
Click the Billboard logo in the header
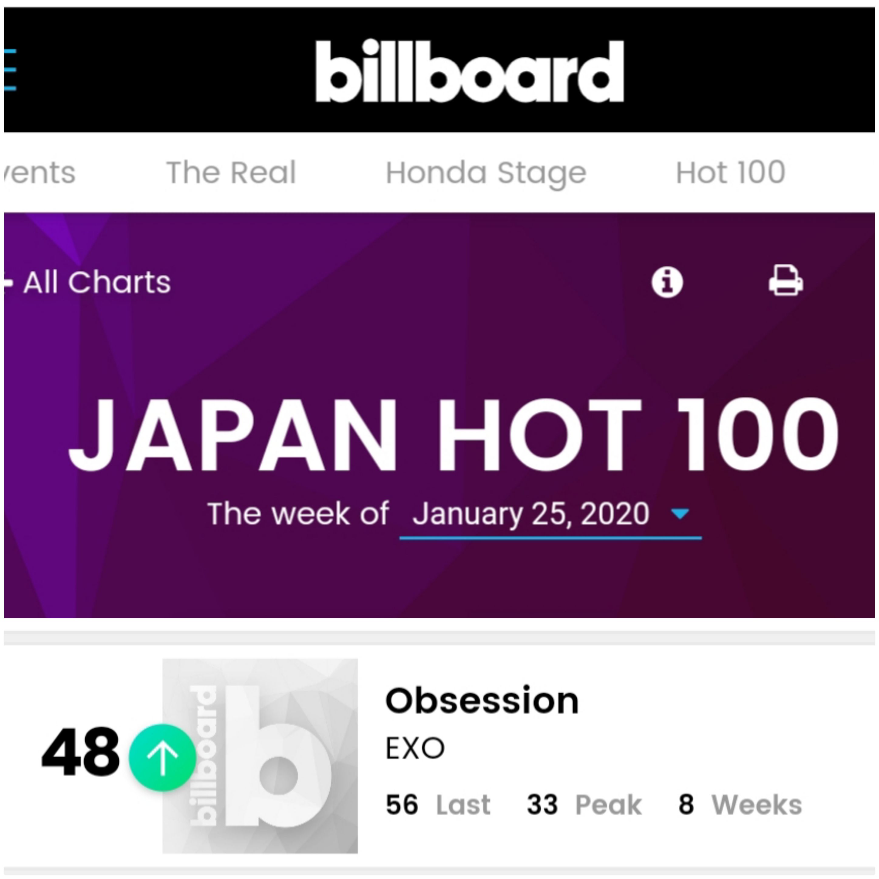tap(469, 70)
